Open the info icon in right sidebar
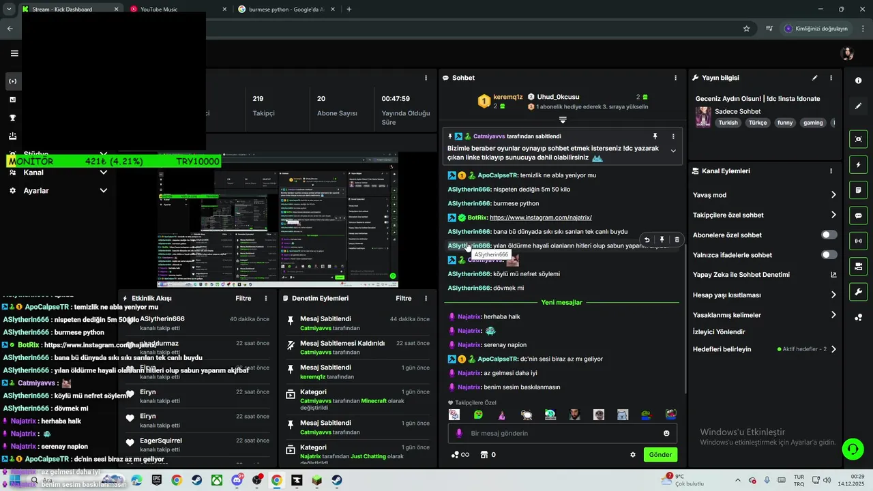The height and width of the screenshot is (491, 873). click(858, 80)
